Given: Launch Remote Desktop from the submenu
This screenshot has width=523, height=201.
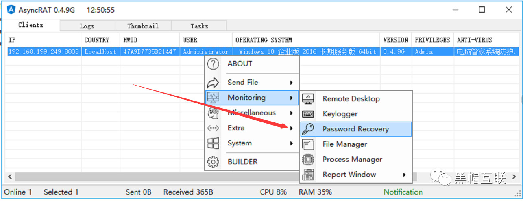Looking at the screenshot, I should coord(356,99).
